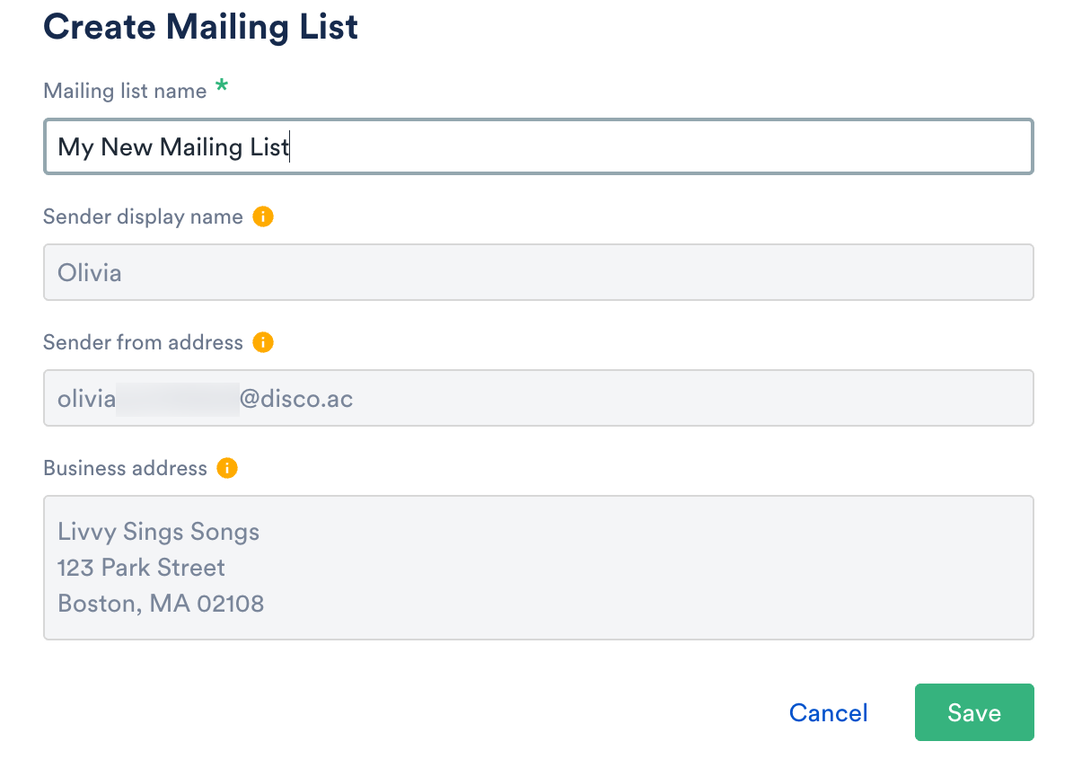This screenshot has height=759, width=1073.
Task: Click the 123 Park Street line
Action: click(x=141, y=568)
